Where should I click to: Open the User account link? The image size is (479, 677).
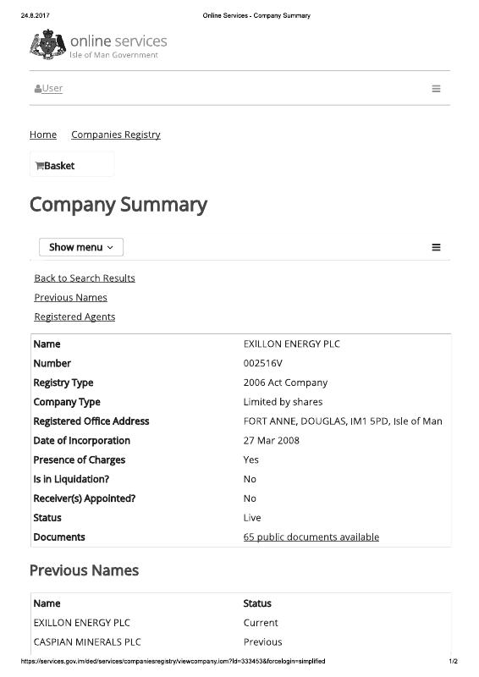point(52,89)
